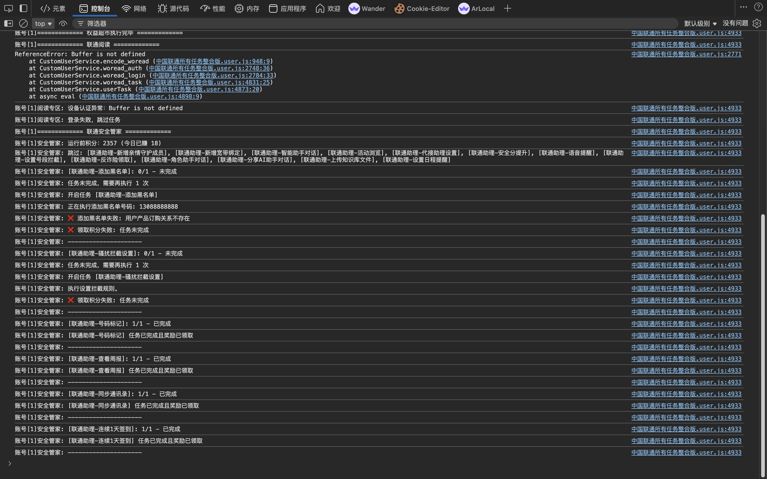Click the console vertical scrollbar thumb

[763, 345]
